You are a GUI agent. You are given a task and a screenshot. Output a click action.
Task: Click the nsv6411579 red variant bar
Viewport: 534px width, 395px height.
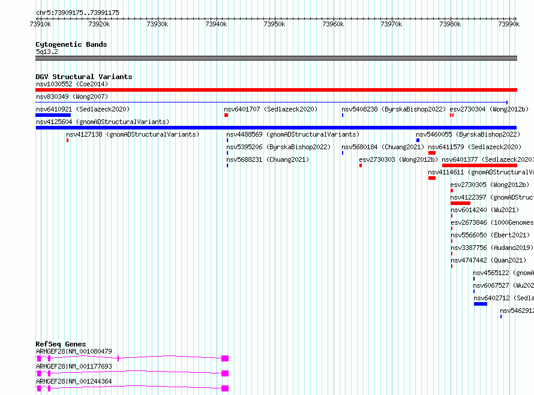432,153
